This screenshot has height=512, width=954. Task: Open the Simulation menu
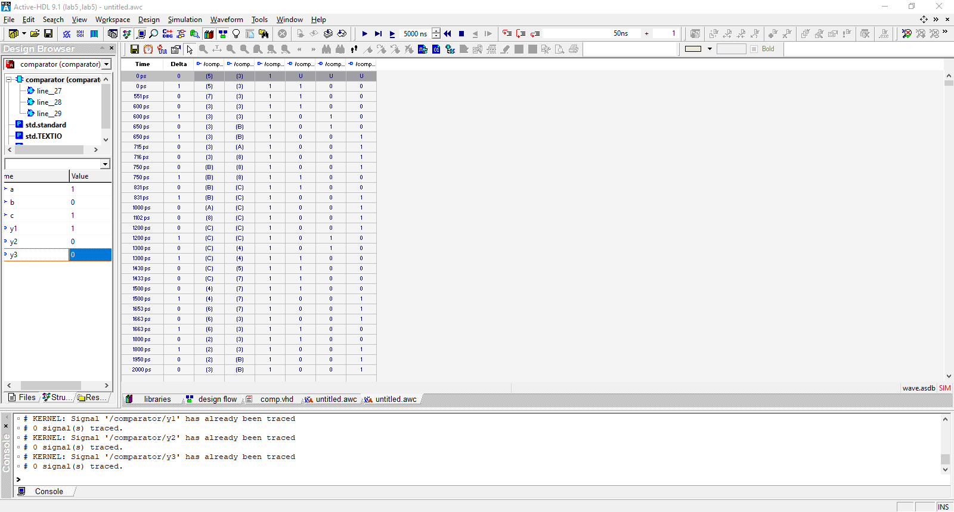[184, 20]
